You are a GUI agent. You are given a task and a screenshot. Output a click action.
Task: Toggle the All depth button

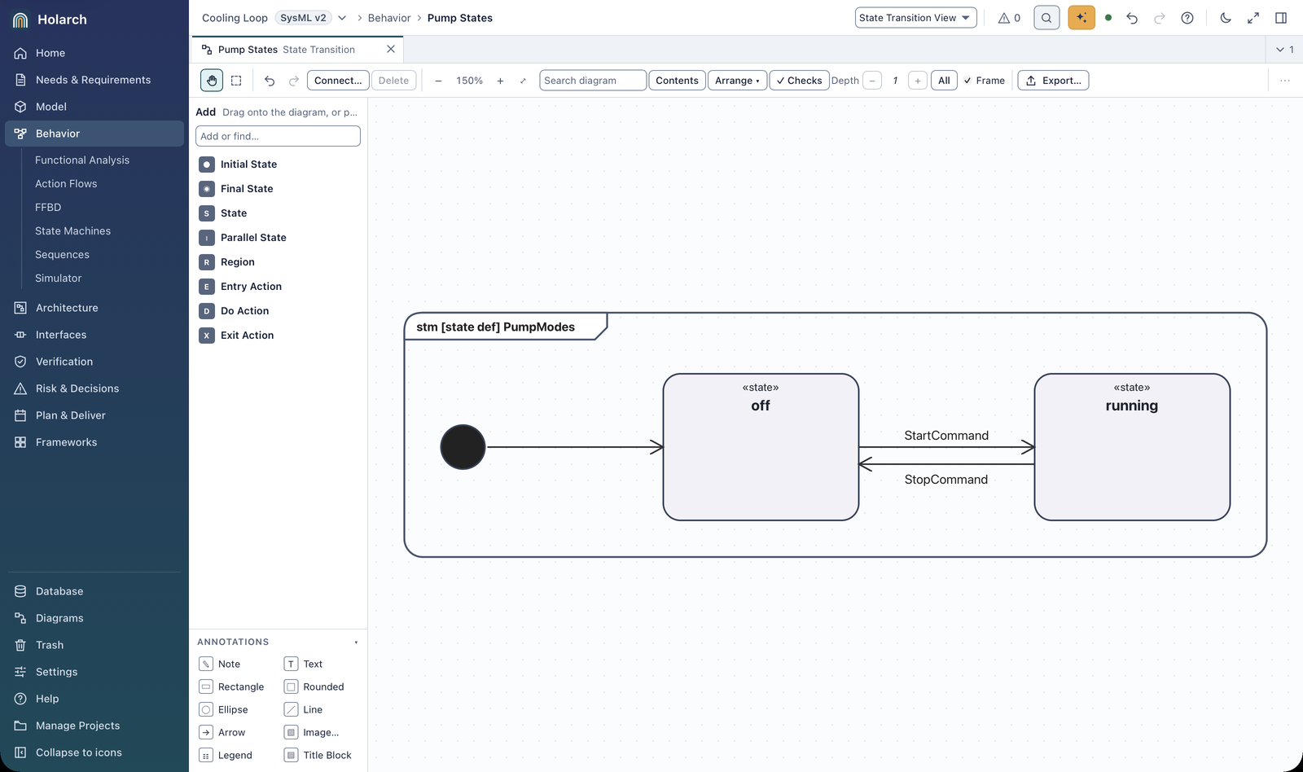point(944,81)
